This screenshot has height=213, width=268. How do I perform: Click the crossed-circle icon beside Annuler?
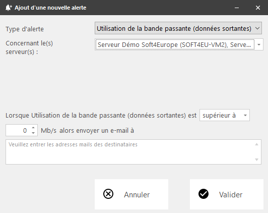coord(108,194)
